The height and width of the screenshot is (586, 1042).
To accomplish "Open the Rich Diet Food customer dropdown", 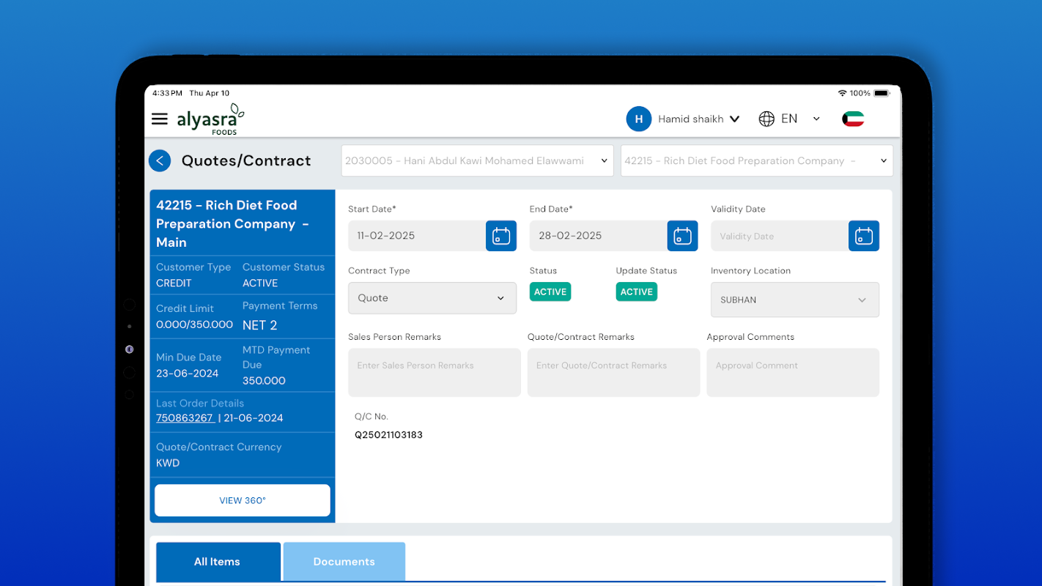I will pyautogui.click(x=757, y=160).
